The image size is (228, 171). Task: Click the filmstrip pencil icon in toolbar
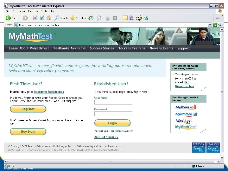click(x=139, y=18)
